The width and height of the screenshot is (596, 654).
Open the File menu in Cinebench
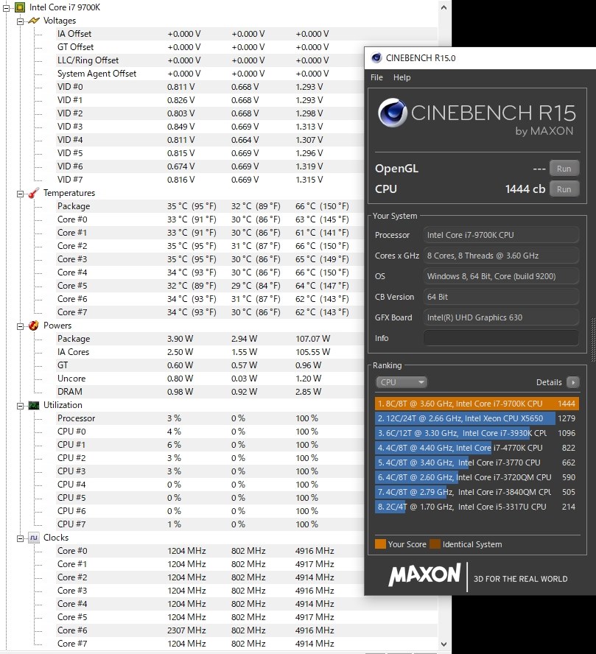(x=376, y=77)
